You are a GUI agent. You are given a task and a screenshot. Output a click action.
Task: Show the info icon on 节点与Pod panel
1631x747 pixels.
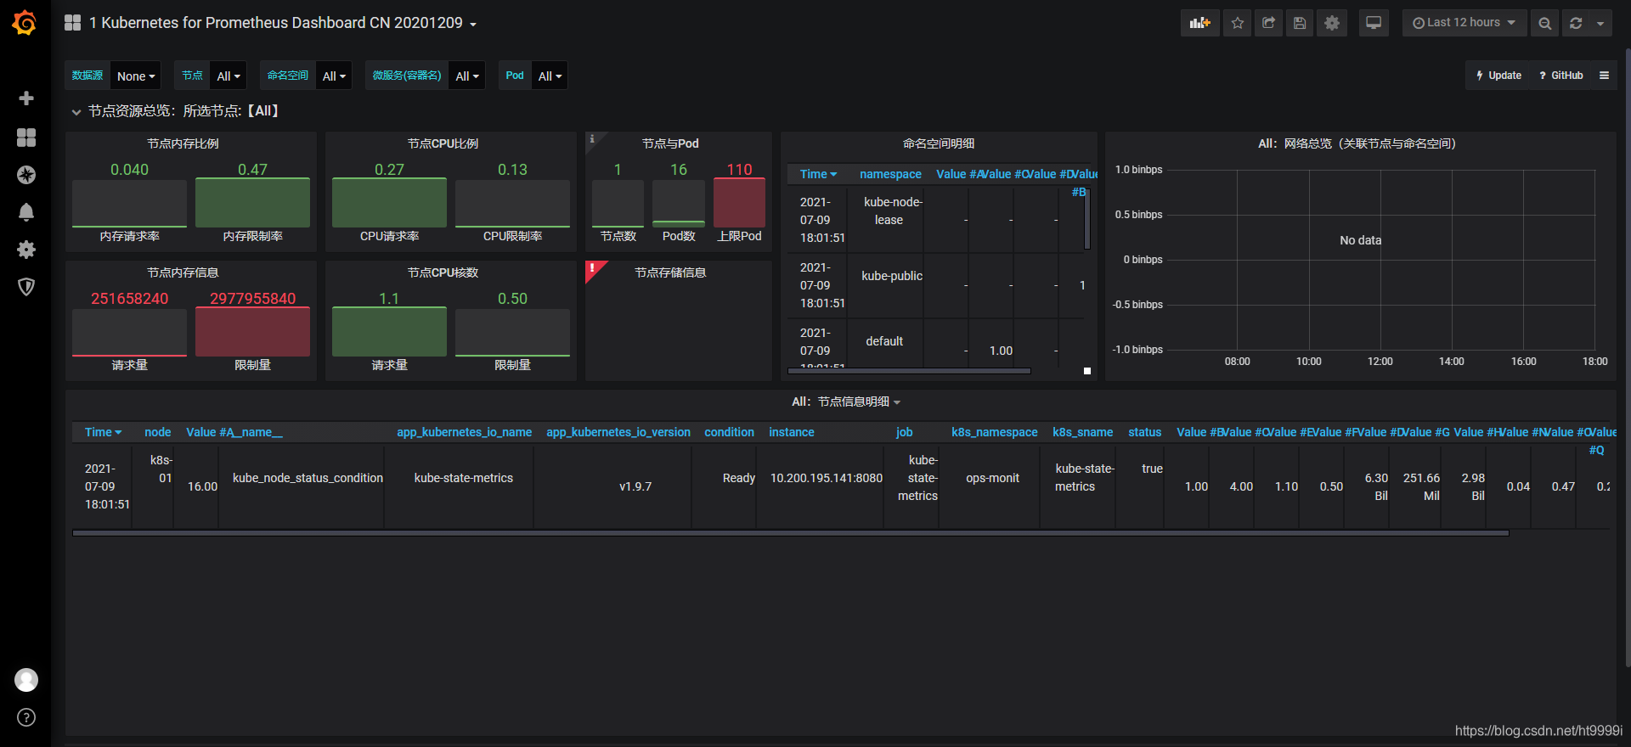(592, 138)
